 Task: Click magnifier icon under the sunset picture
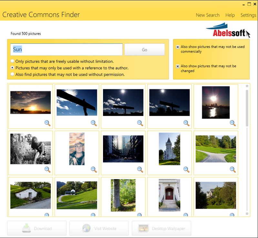click(x=47, y=123)
